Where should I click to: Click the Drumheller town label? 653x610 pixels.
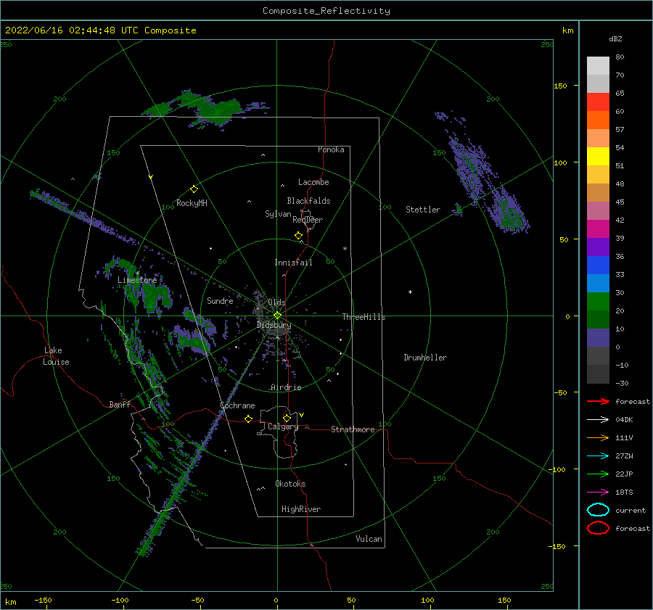425,358
